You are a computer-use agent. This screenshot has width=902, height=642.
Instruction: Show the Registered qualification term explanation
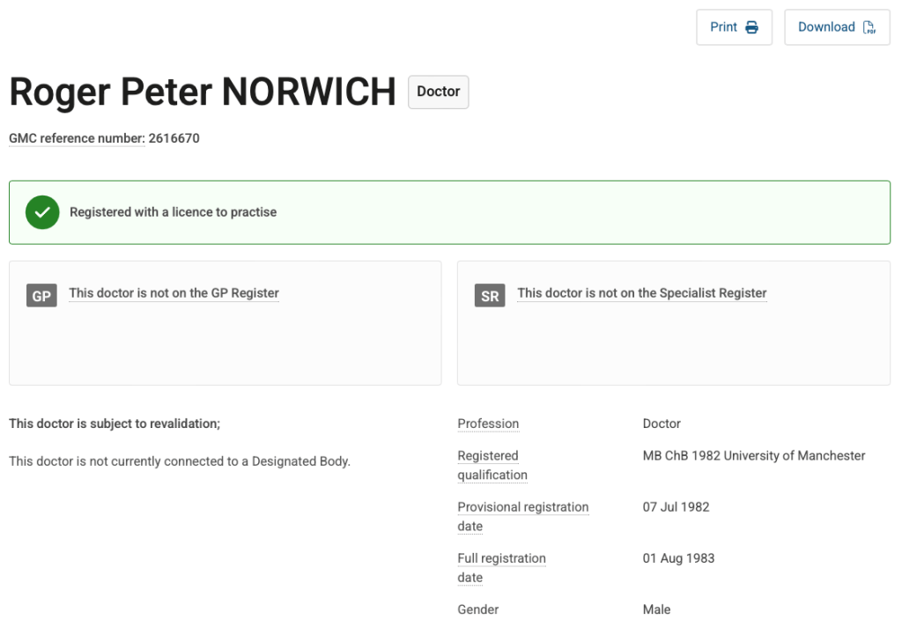tap(492, 465)
